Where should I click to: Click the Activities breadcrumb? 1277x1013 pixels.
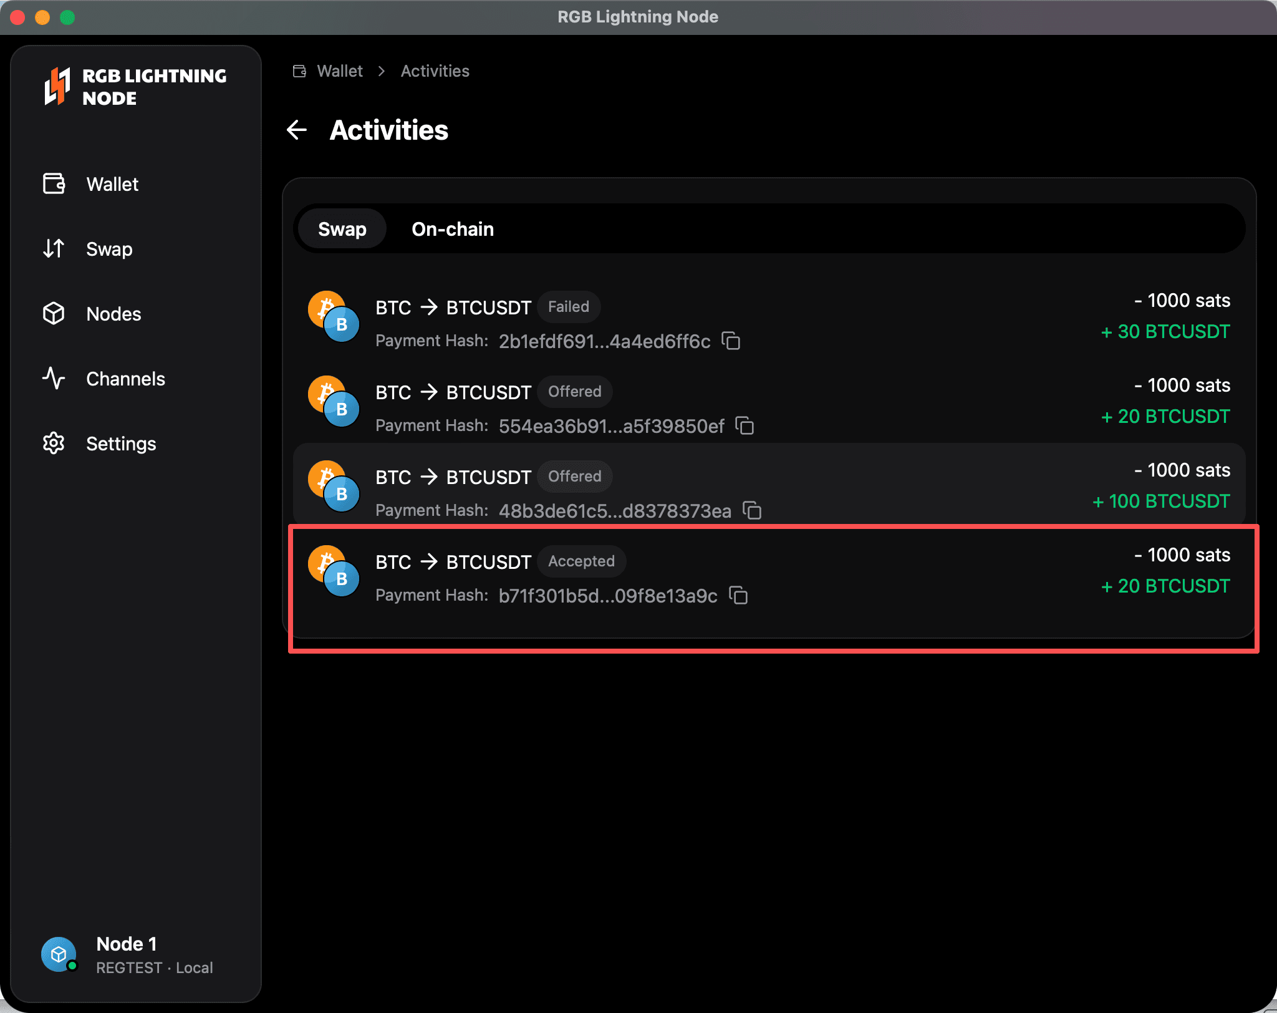435,71
